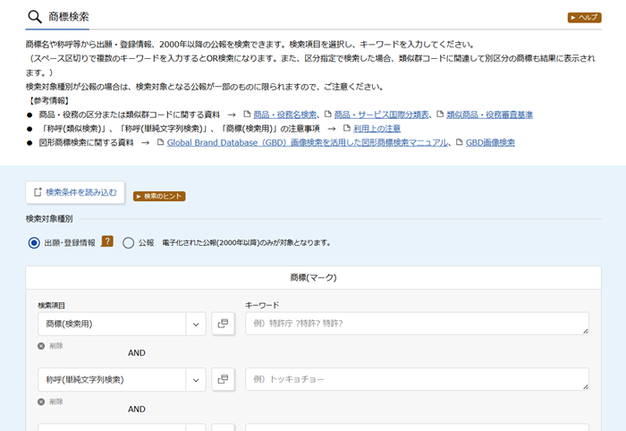This screenshot has width=626, height=431.
Task: Click the document icon before GBD画像検索
Action: (x=459, y=142)
